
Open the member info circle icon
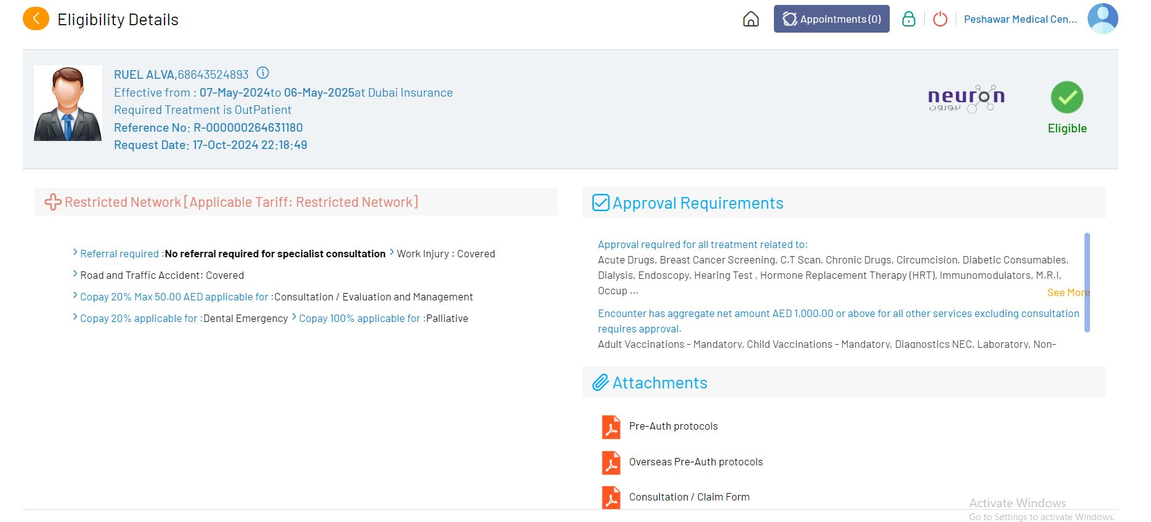[262, 73]
